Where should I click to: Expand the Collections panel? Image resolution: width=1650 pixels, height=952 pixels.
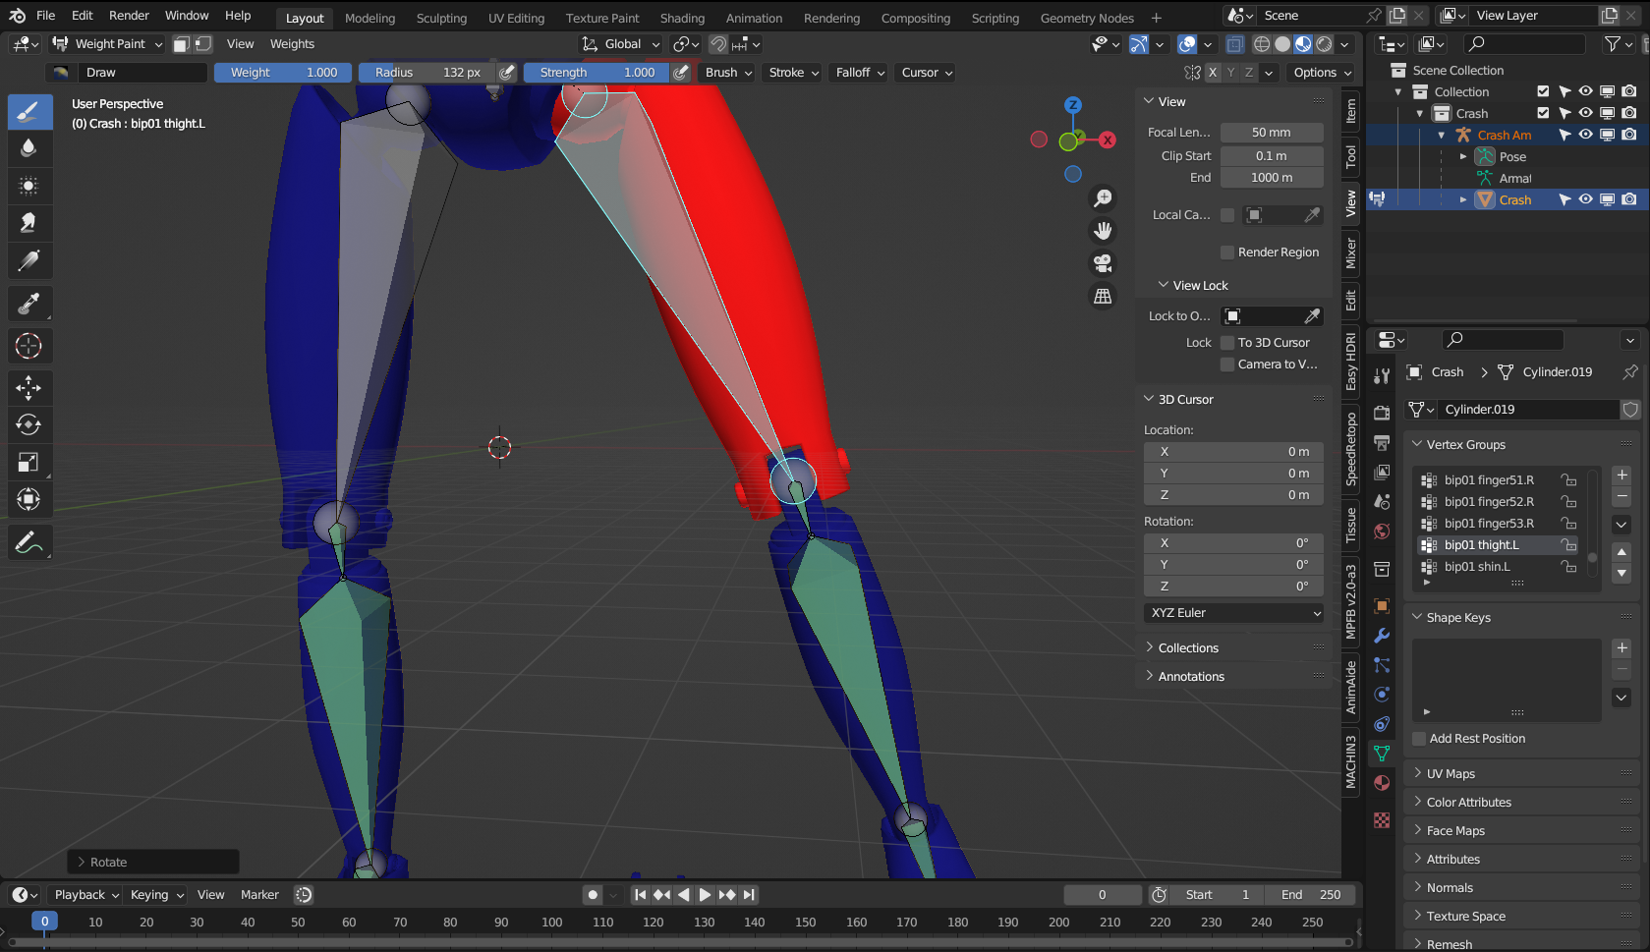(x=1188, y=648)
